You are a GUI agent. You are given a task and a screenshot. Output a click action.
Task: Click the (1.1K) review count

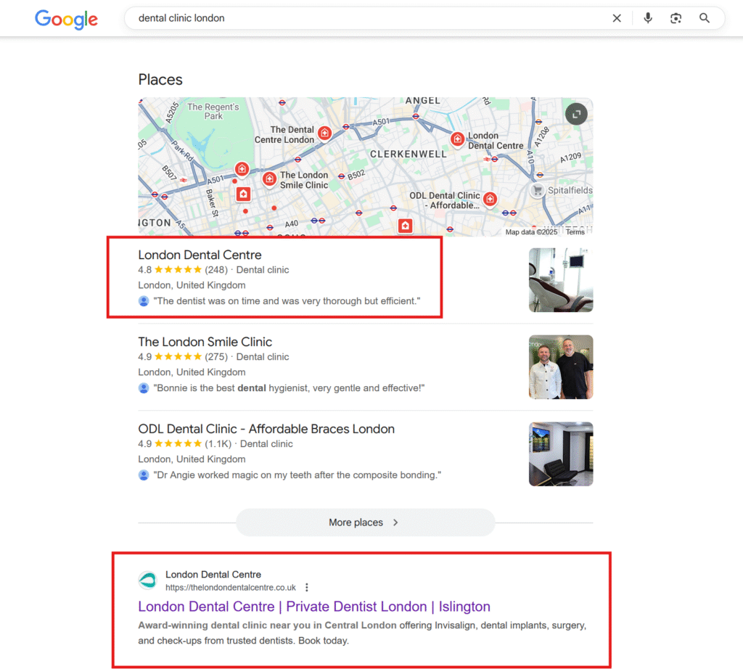point(218,444)
